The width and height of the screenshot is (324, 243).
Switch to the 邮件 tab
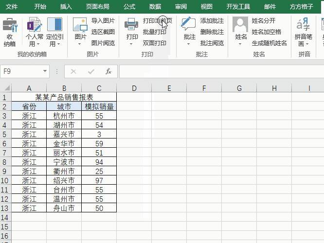[x=270, y=7]
